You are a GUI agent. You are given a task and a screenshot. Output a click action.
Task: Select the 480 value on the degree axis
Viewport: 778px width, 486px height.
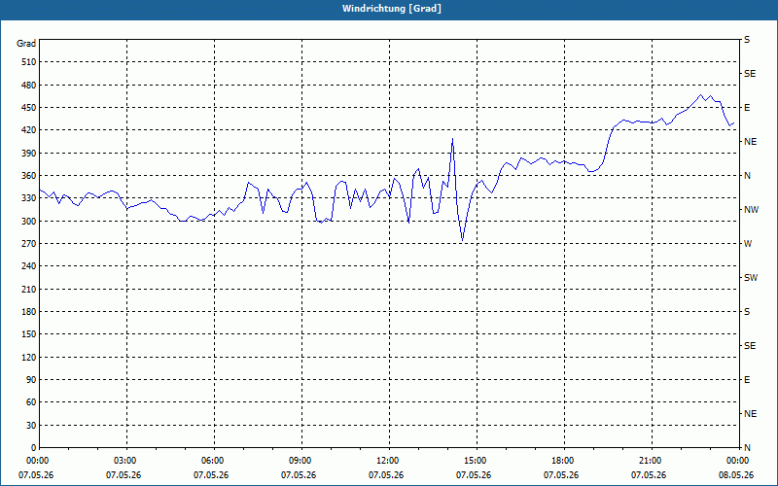click(x=29, y=86)
